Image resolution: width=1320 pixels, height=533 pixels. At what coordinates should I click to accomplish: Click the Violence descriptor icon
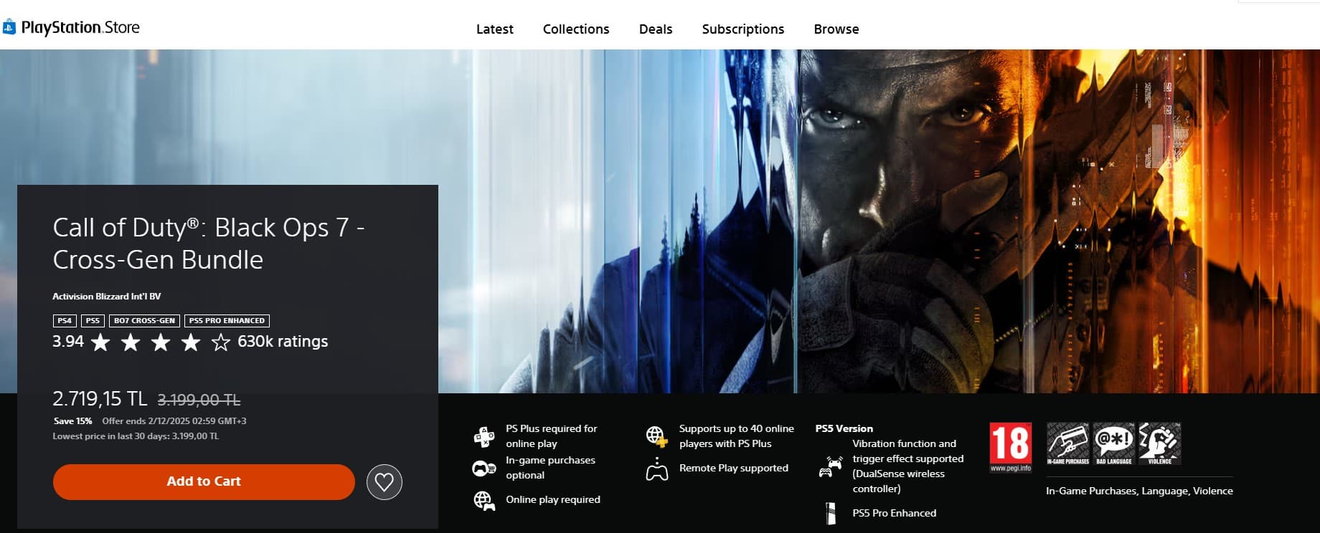[x=1160, y=443]
